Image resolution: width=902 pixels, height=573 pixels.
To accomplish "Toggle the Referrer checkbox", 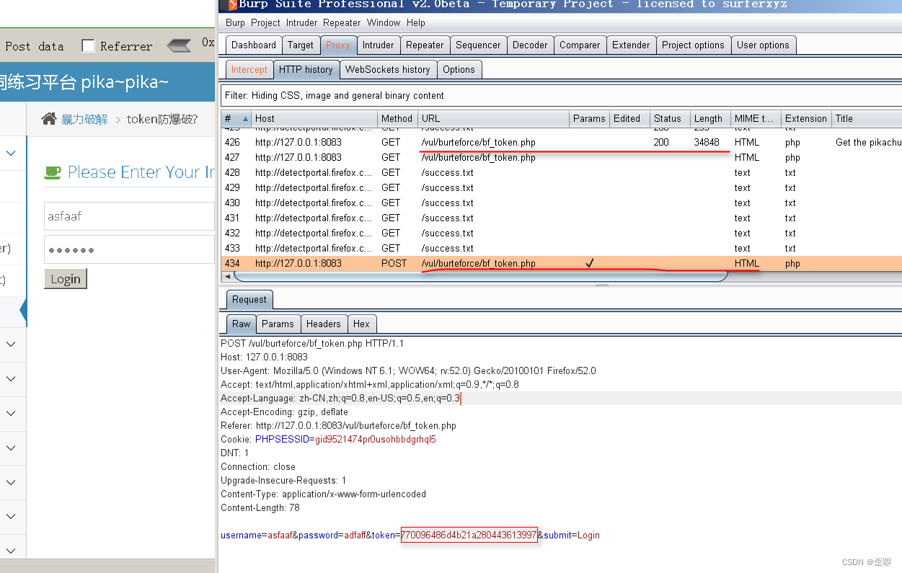I will [x=88, y=46].
